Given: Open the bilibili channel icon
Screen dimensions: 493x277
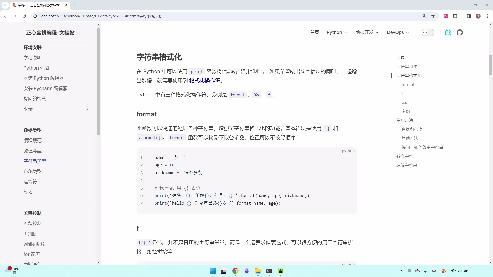Looking at the screenshot, I should [x=448, y=32].
